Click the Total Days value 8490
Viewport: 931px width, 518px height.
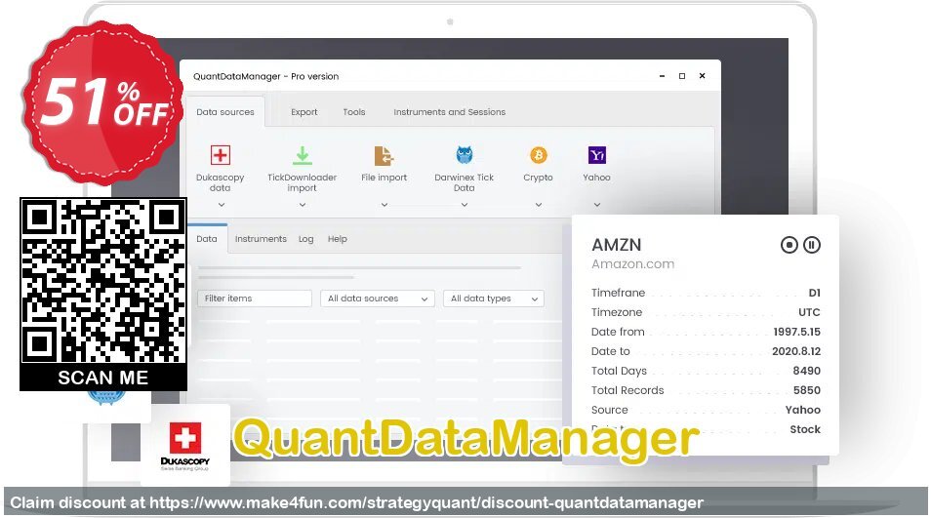(807, 371)
